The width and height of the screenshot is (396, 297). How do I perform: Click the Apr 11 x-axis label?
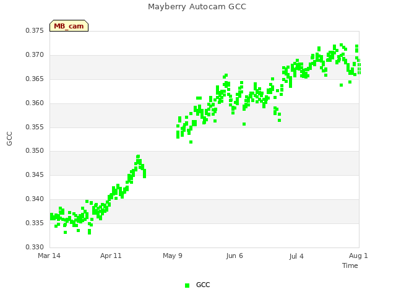pos(111,256)
